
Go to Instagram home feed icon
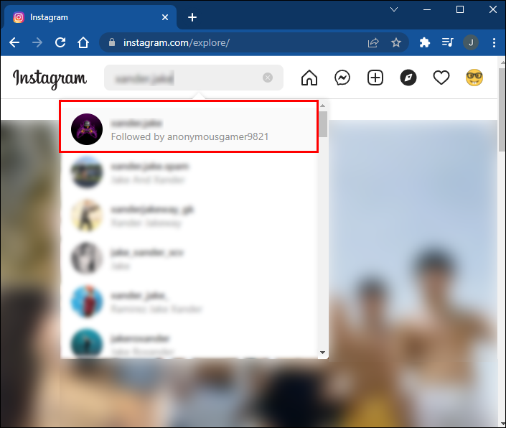[309, 78]
